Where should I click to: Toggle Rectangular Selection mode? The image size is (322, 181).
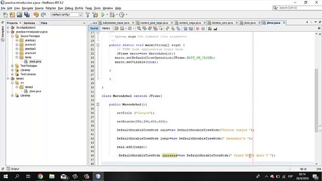(160, 29)
